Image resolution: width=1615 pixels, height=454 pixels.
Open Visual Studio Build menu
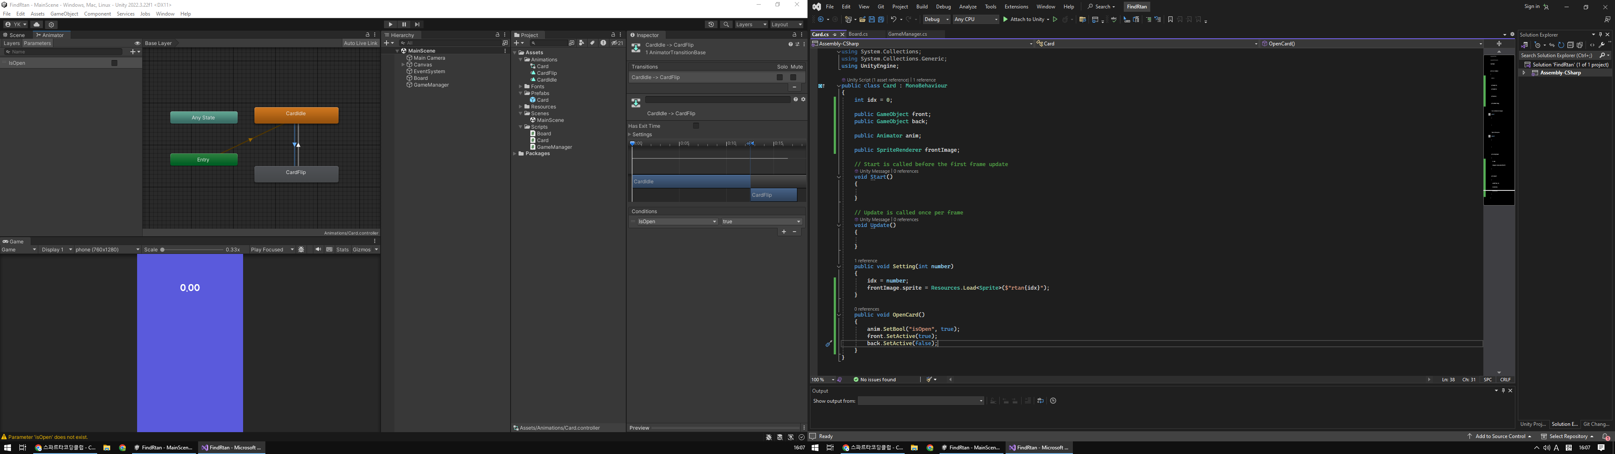tap(921, 7)
